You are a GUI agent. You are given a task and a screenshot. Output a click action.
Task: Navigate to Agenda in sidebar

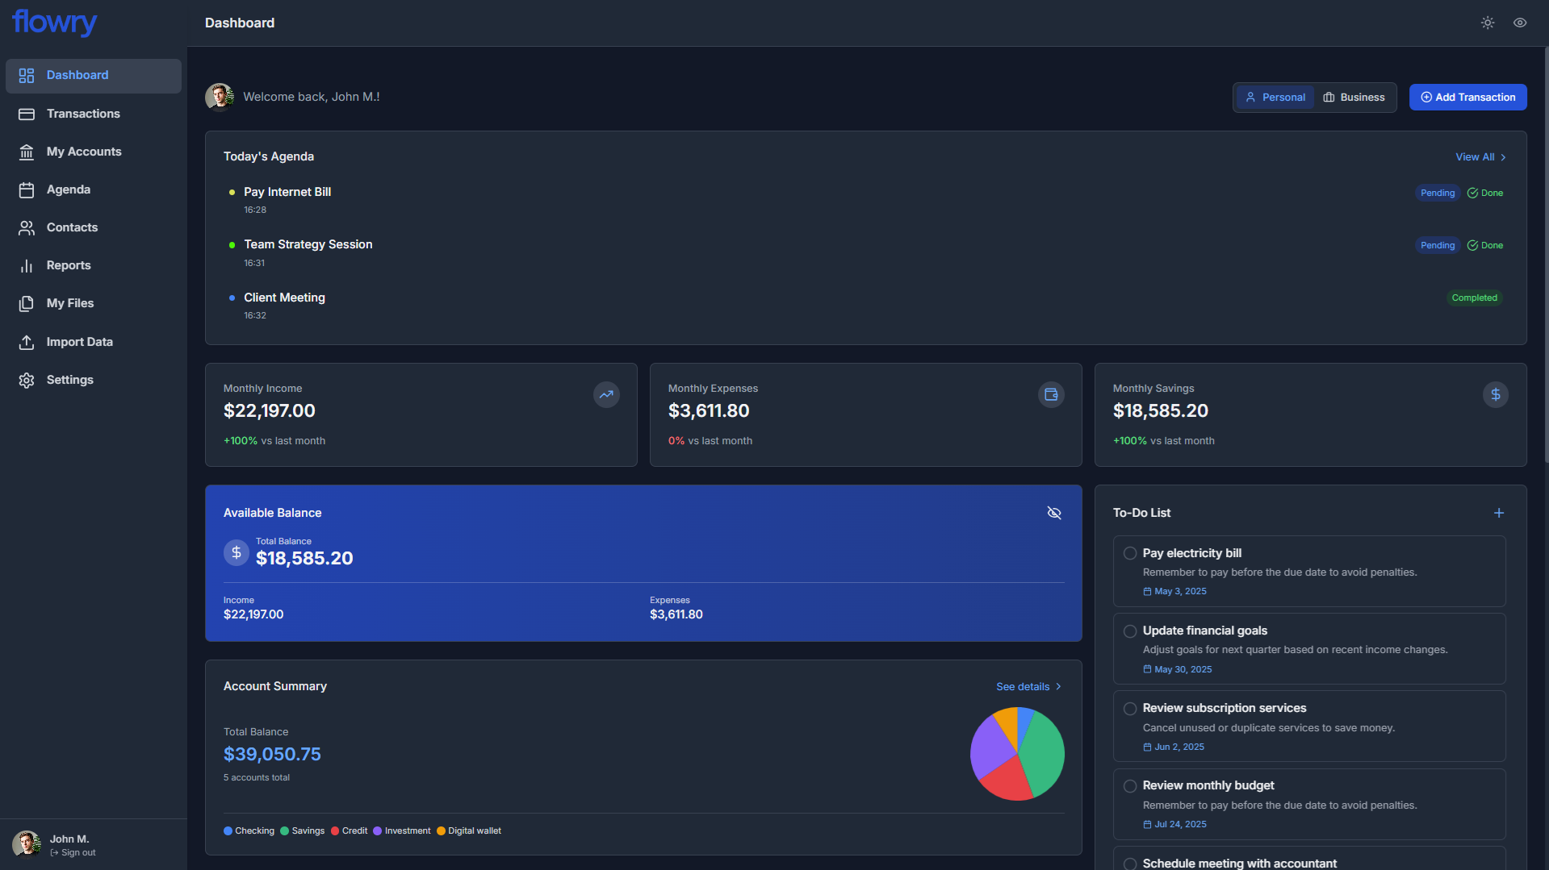pos(94,189)
